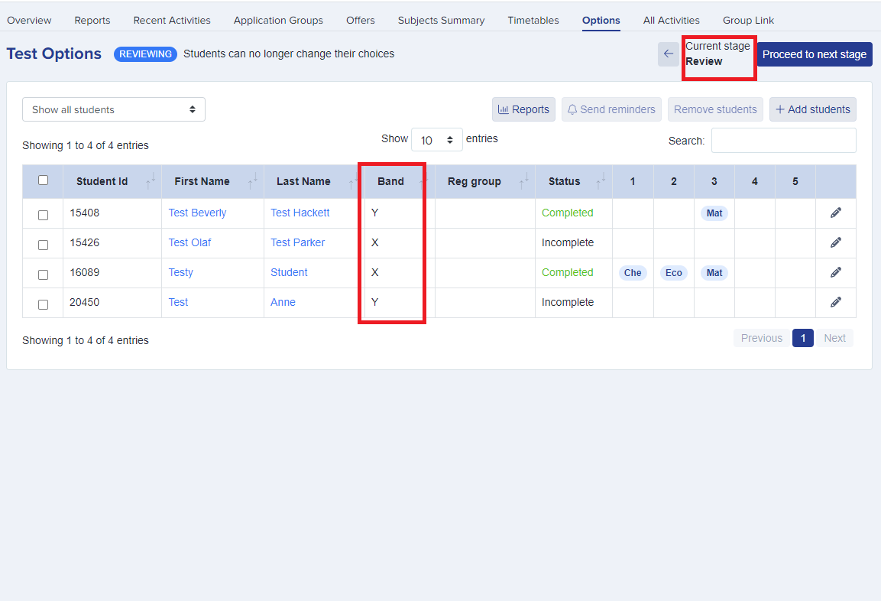Click the pencil edit icon for student 15426

[x=835, y=242]
